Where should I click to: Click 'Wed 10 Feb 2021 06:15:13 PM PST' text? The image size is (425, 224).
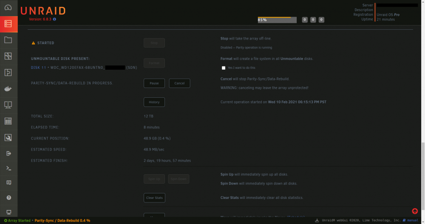tap(297, 102)
